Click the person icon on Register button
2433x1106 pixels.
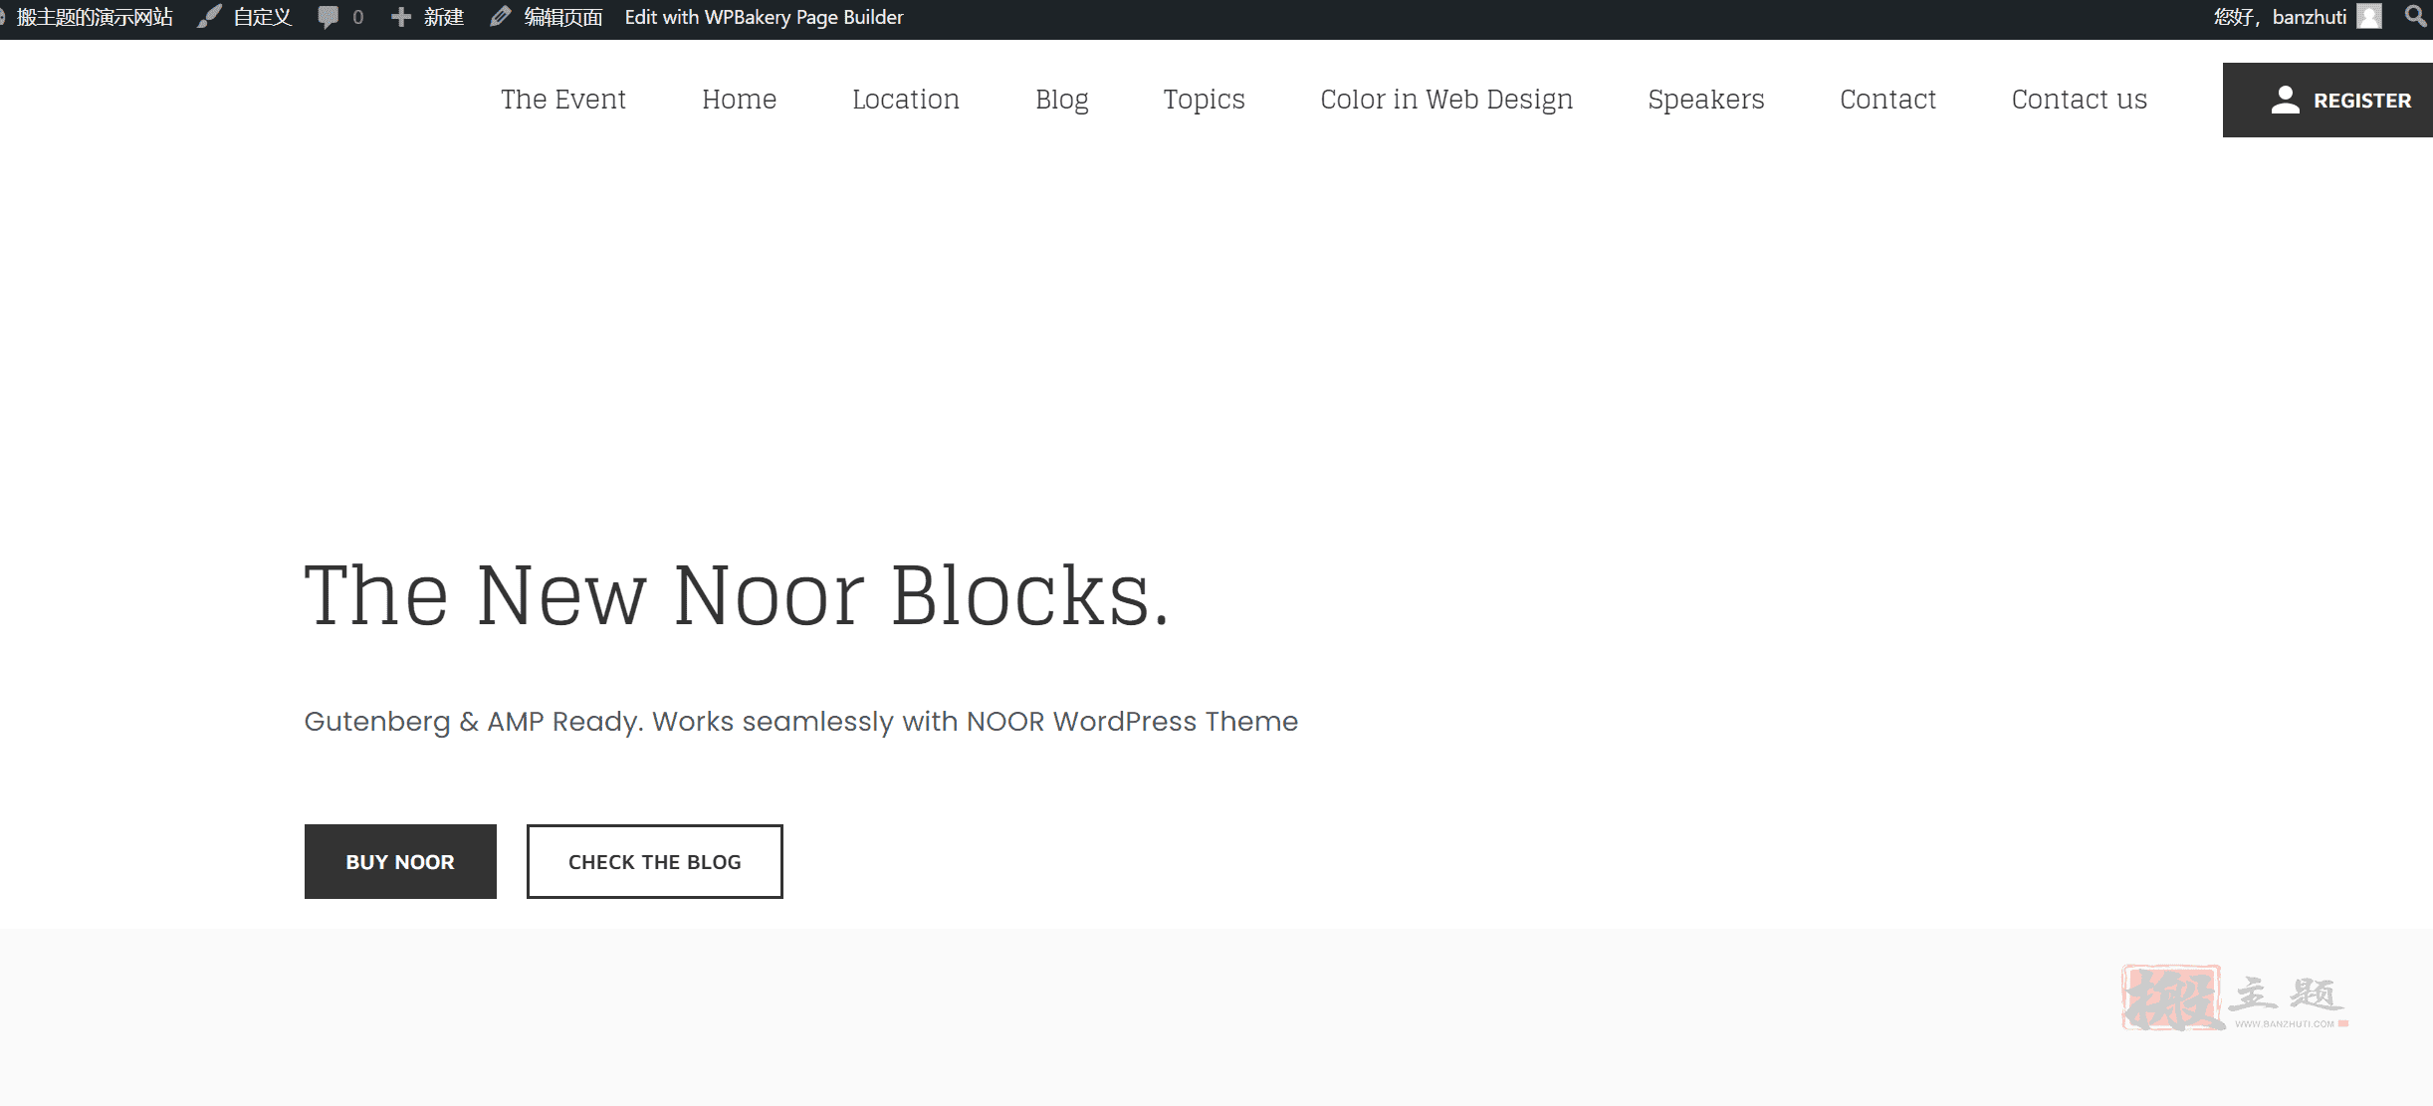click(2285, 100)
